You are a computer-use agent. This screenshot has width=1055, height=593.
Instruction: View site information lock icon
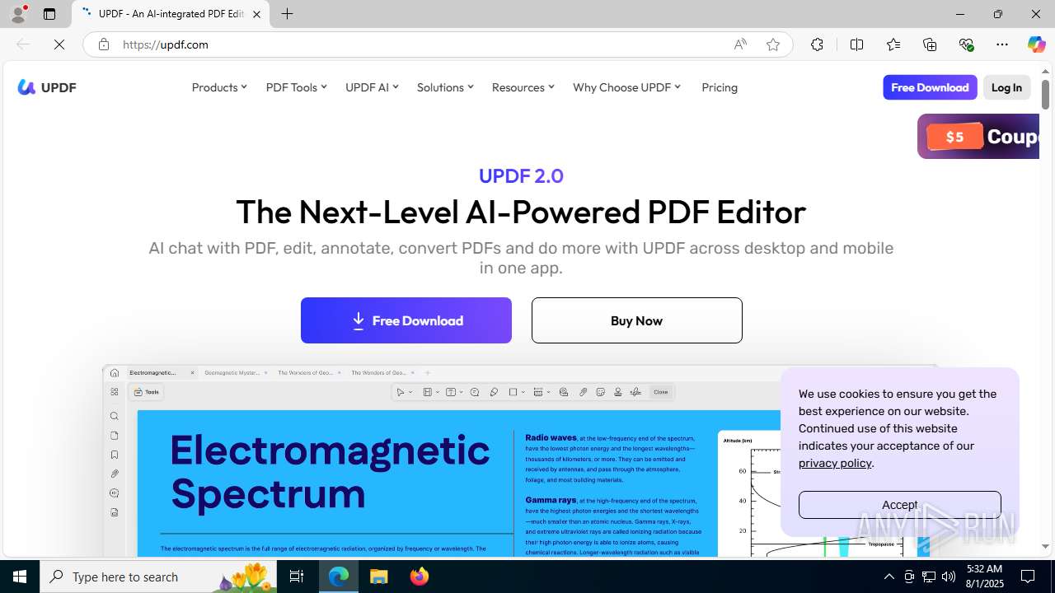coord(103,44)
